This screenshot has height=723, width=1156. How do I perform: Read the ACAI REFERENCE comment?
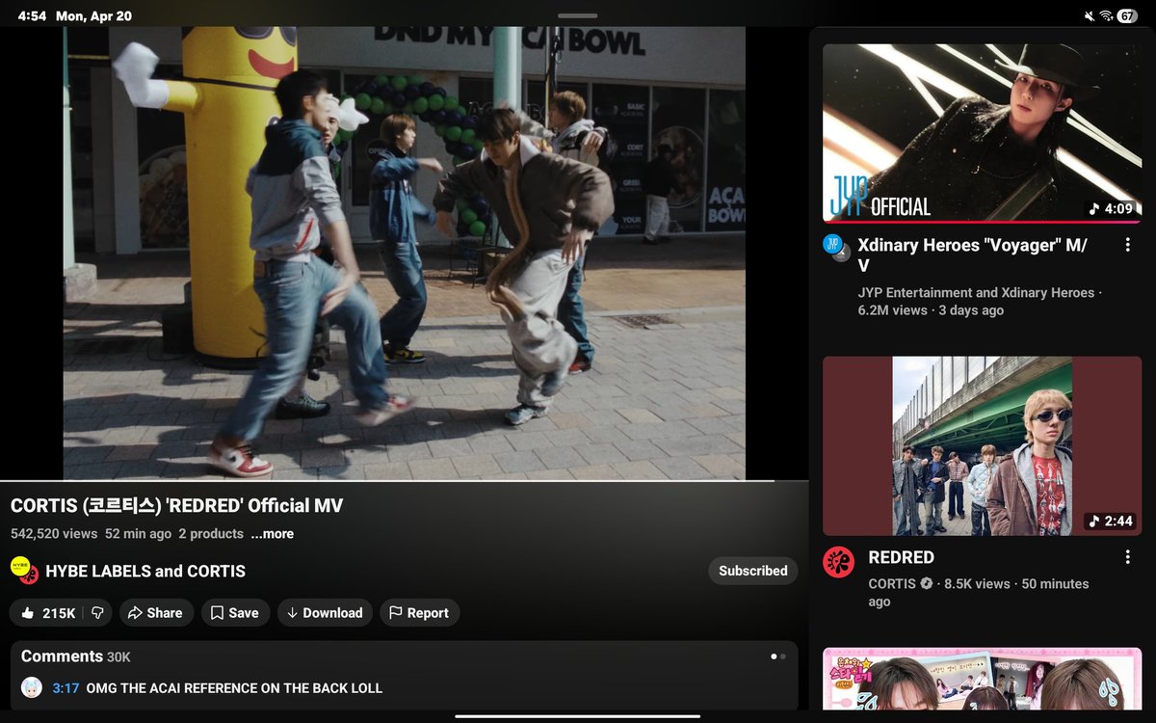[234, 688]
